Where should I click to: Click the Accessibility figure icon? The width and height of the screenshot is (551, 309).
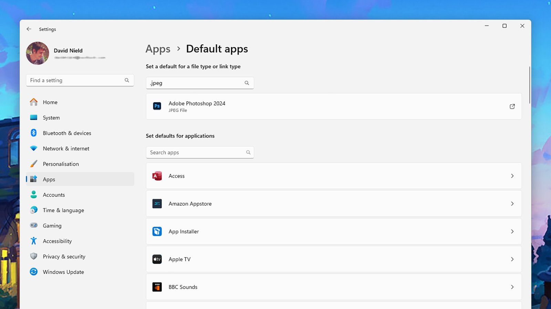pos(34,241)
